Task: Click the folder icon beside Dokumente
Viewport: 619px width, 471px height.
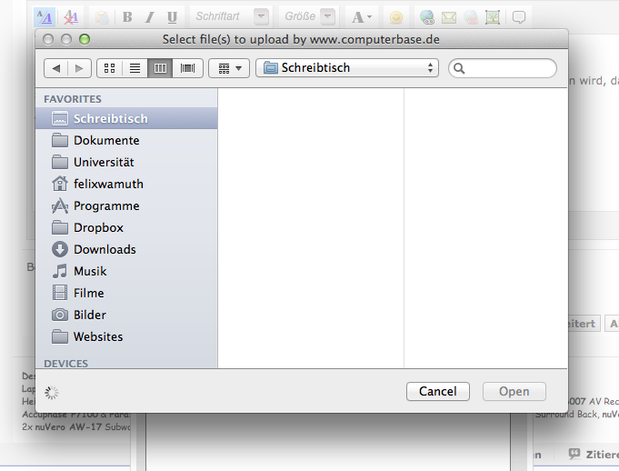Action: pyautogui.click(x=60, y=140)
